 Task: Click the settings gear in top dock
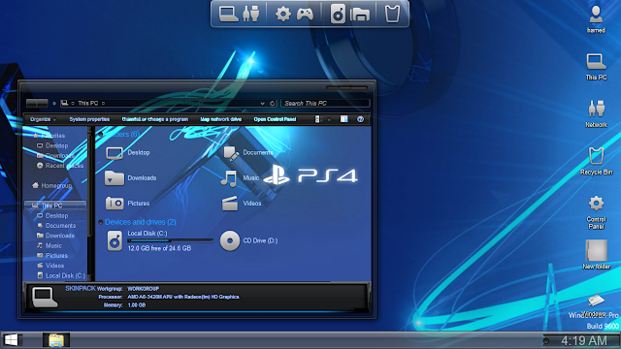click(282, 15)
